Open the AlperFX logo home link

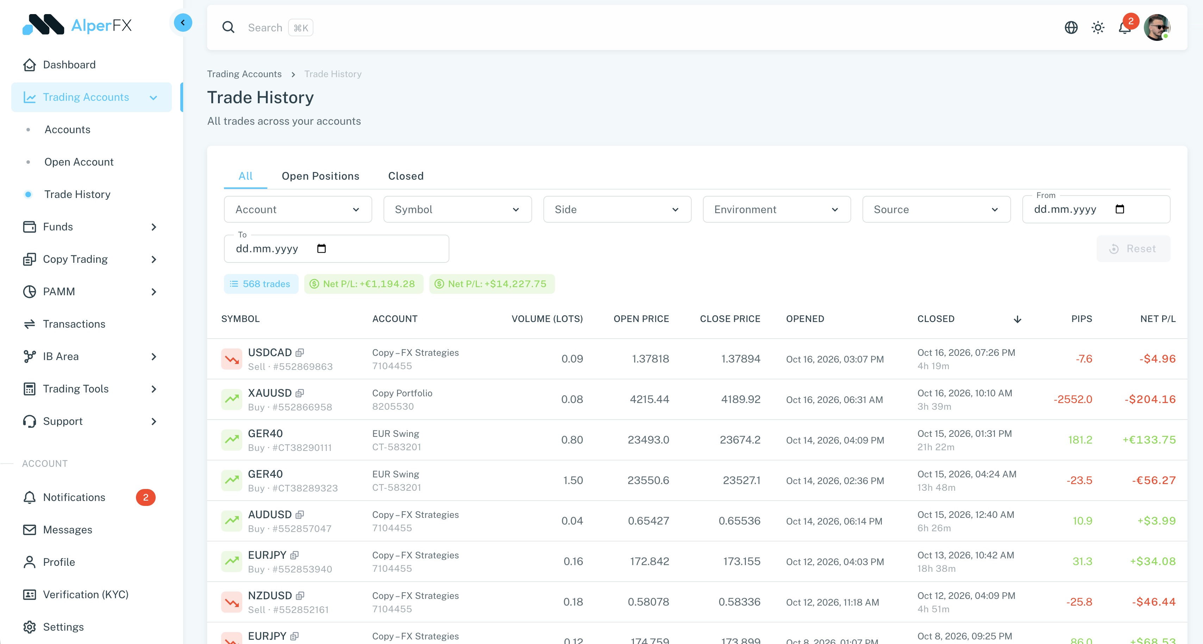[77, 25]
